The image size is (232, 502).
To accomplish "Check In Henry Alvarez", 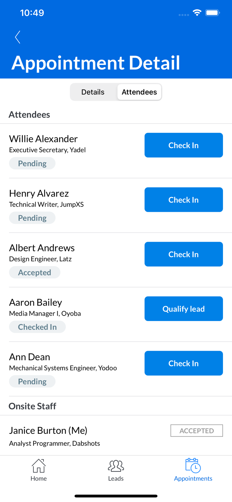I will pyautogui.click(x=183, y=199).
